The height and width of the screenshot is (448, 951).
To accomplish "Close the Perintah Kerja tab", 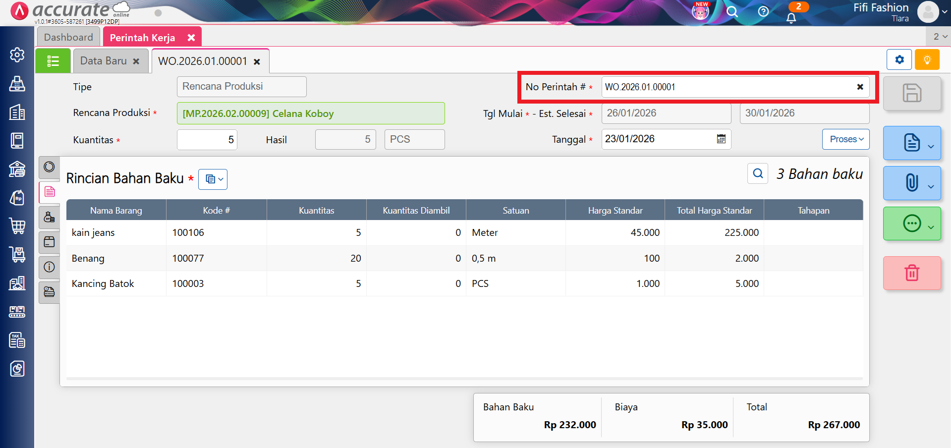I will (191, 38).
